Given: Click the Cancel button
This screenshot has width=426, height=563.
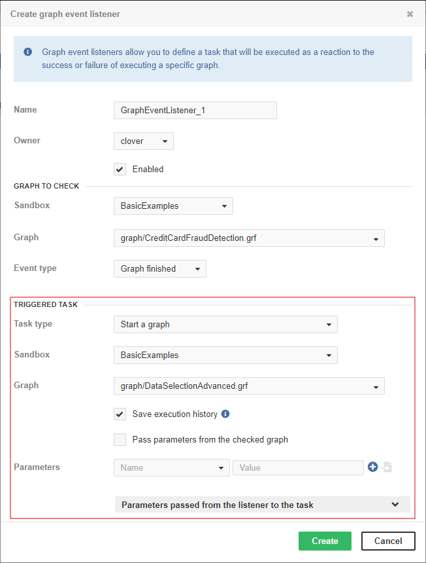Looking at the screenshot, I should coord(388,541).
